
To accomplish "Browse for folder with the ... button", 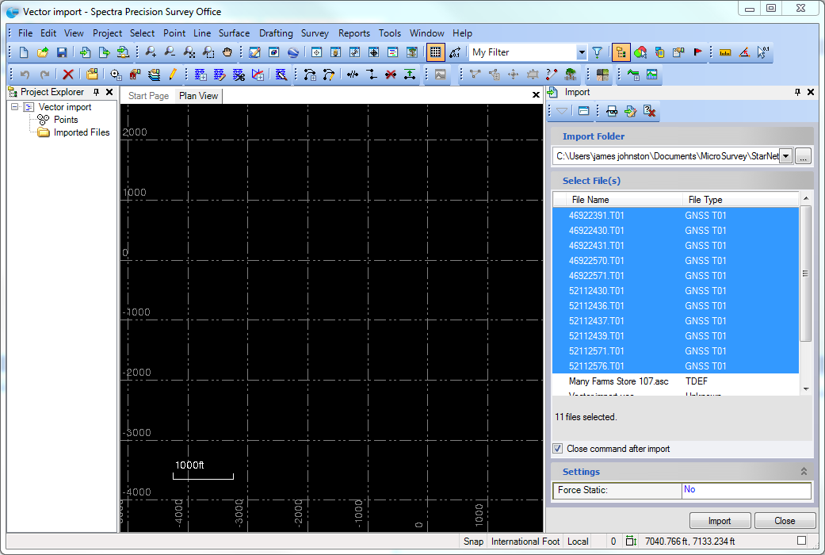I will point(804,157).
